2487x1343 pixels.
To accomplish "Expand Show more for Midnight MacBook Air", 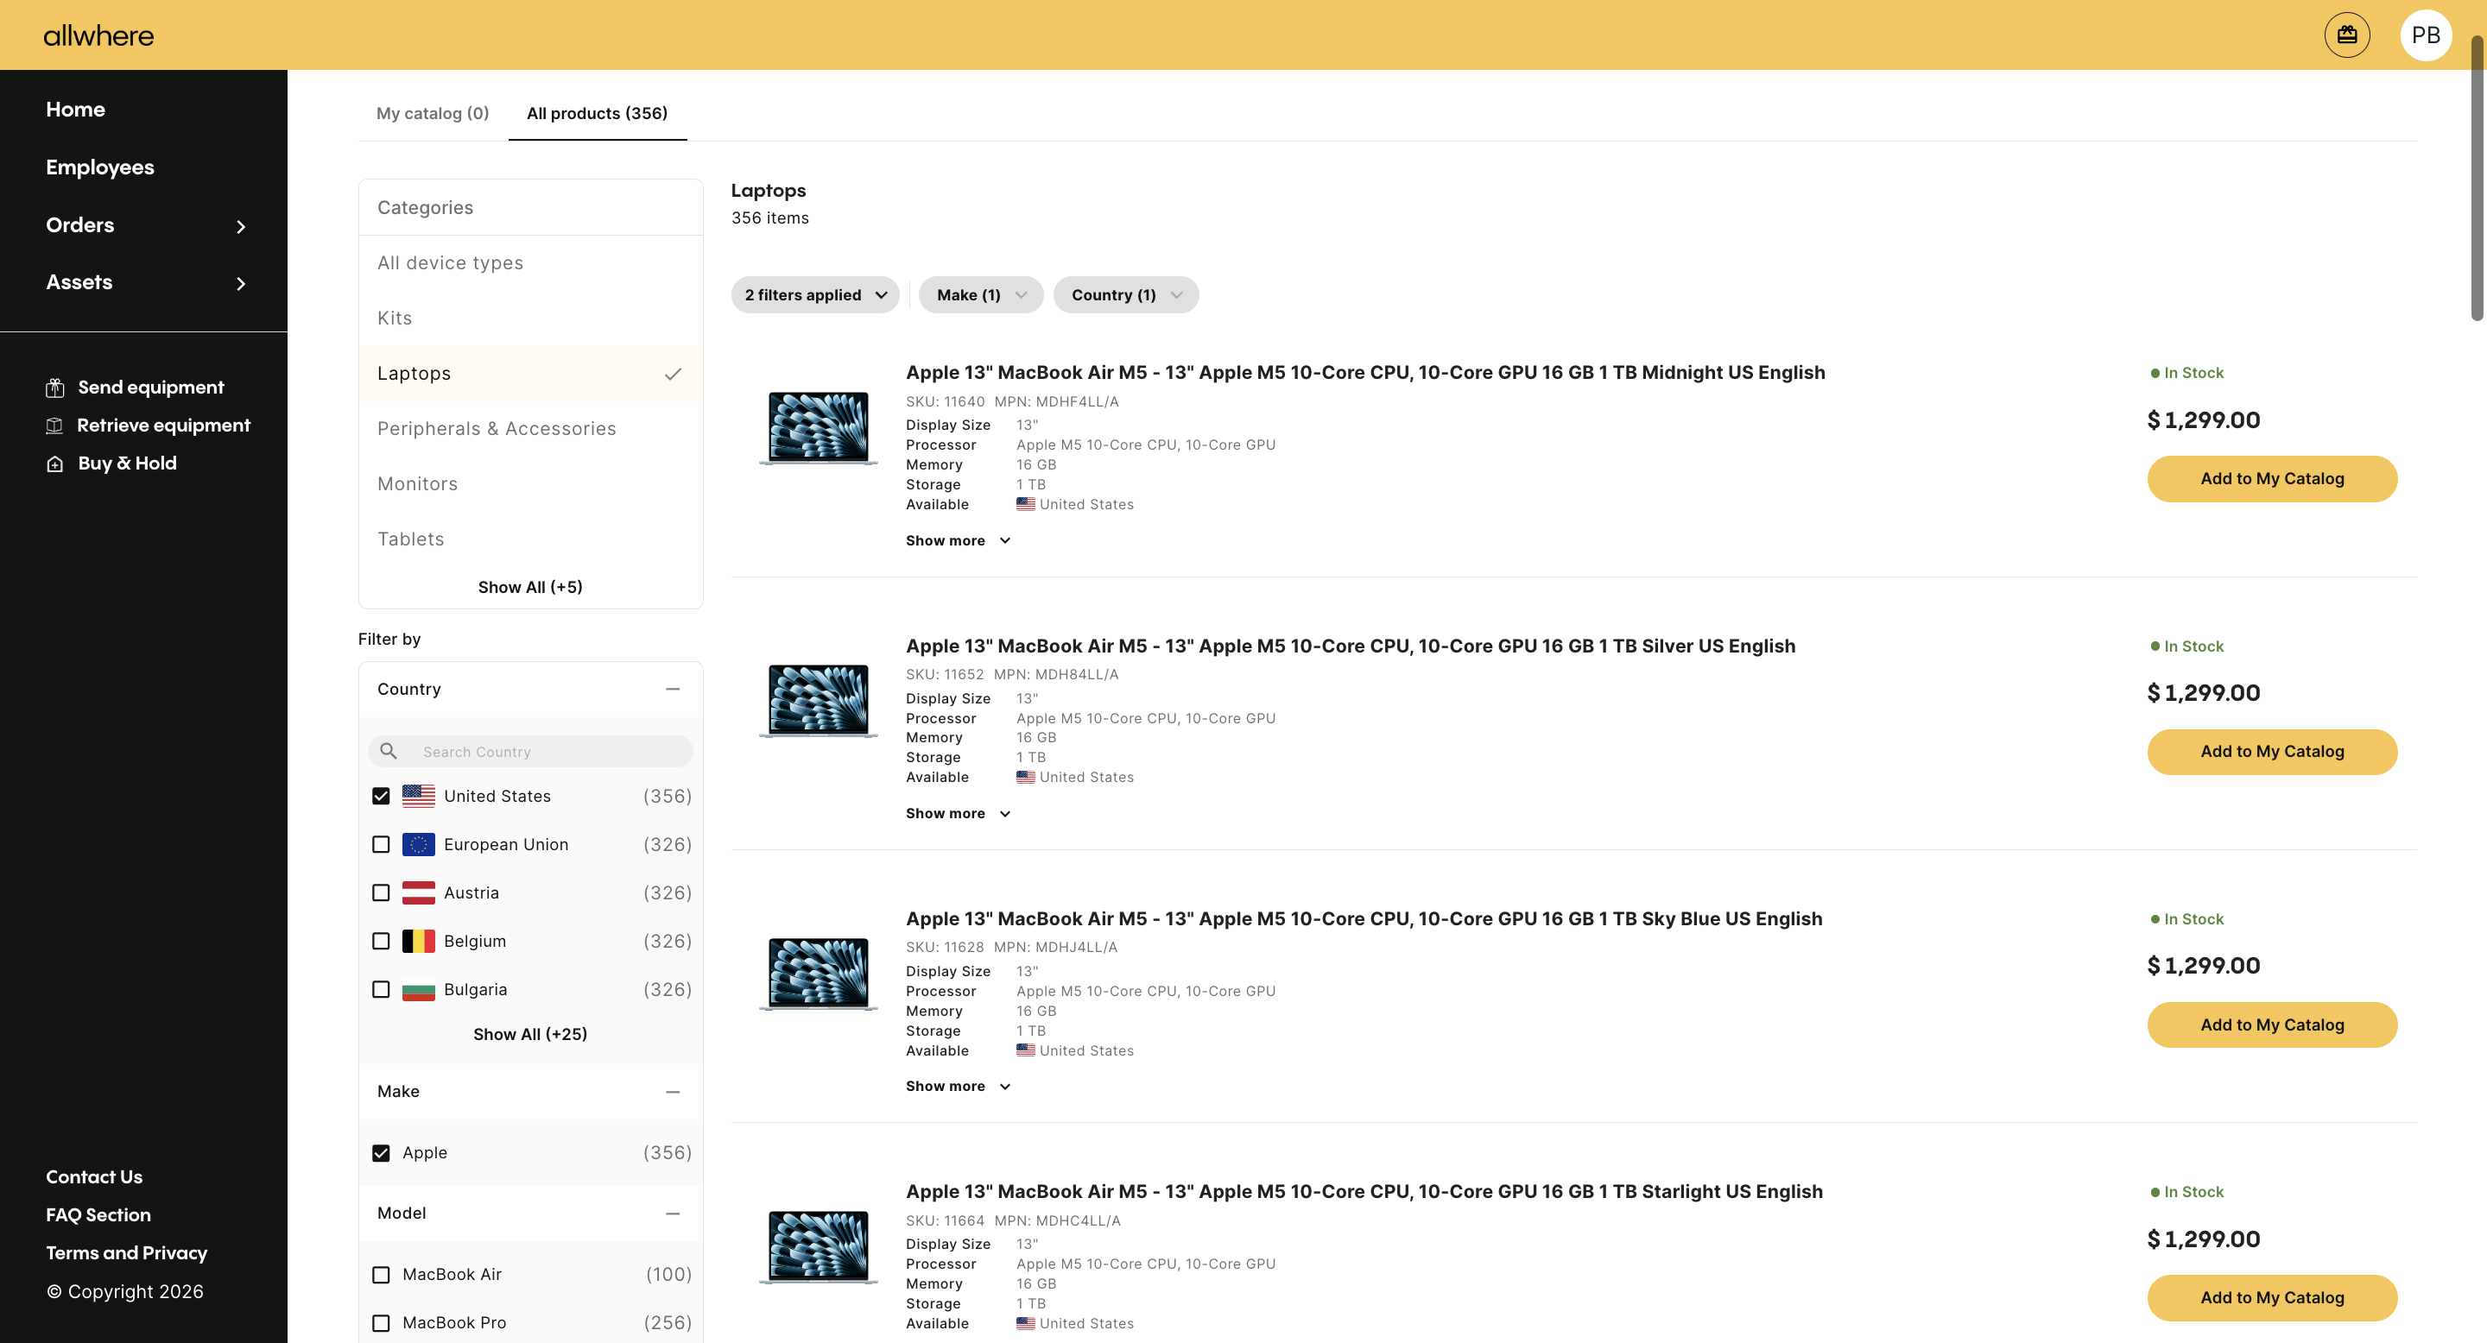I will [x=958, y=540].
